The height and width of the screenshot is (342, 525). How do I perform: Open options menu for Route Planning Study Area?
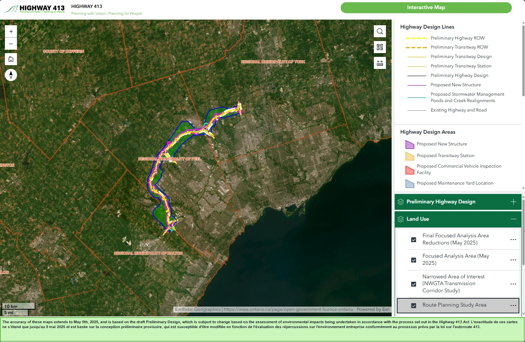click(513, 305)
